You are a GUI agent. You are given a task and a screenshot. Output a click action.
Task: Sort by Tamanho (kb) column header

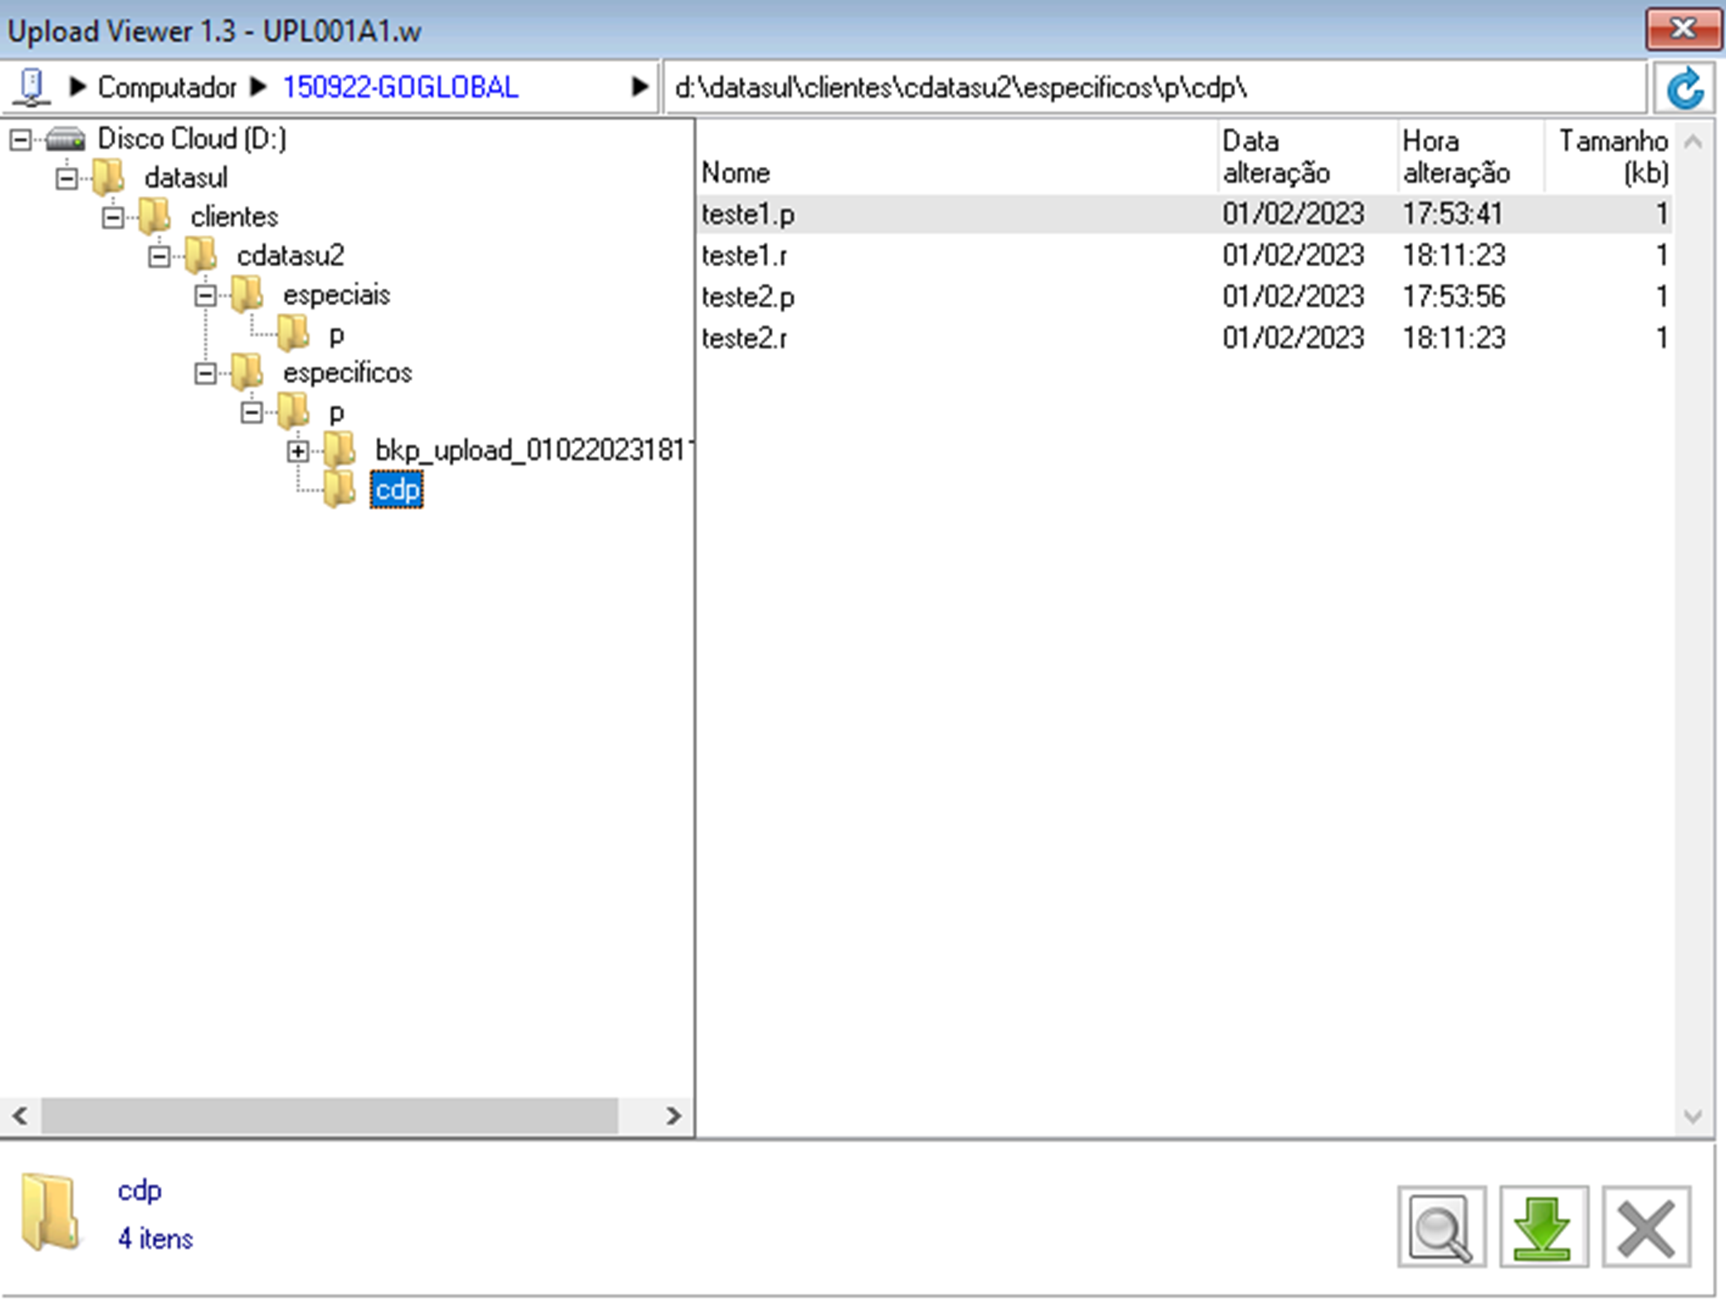1612,157
